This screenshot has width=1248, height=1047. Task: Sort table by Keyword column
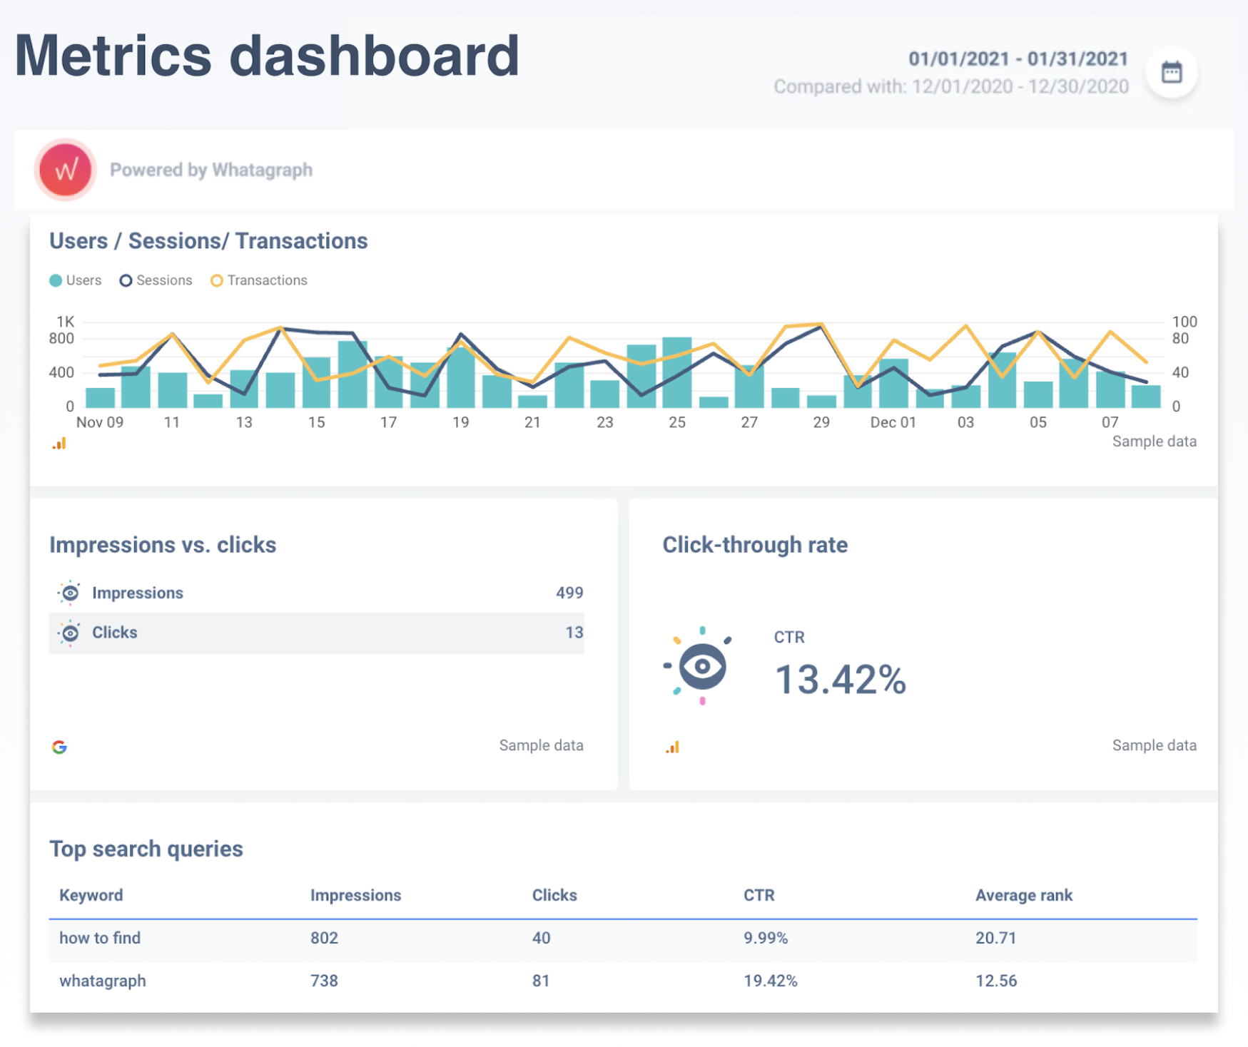point(91,895)
